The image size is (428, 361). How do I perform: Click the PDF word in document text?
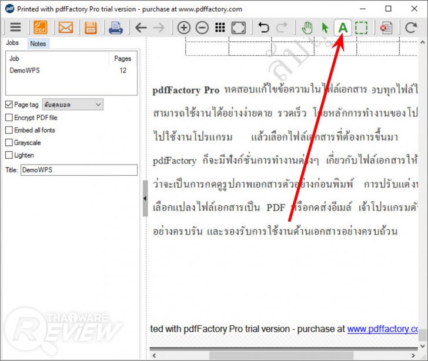pyautogui.click(x=276, y=208)
